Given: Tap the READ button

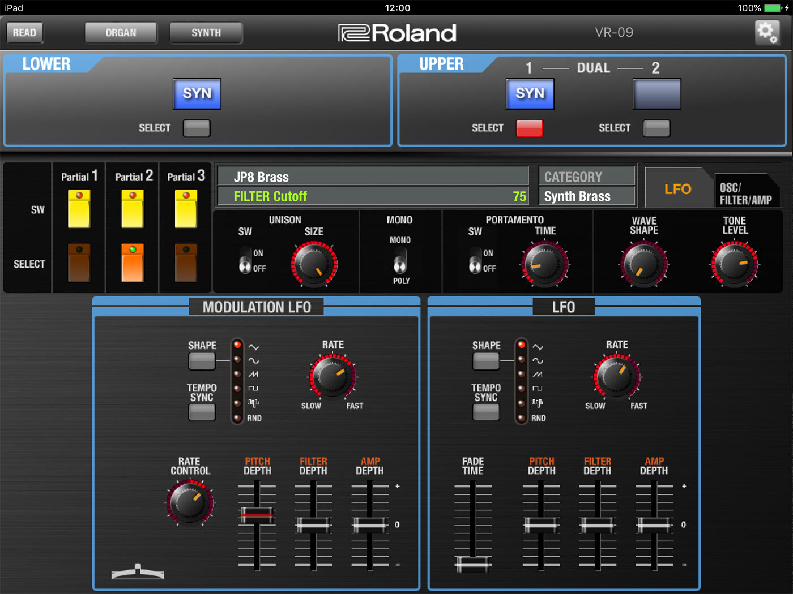Looking at the screenshot, I should [x=24, y=33].
